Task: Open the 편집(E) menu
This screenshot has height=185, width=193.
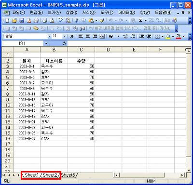Action: [37, 13]
